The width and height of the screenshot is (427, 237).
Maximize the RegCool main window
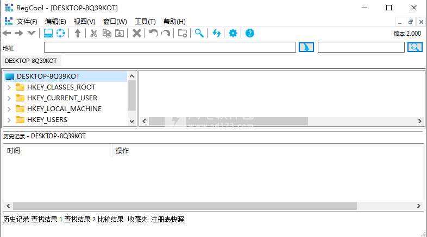point(389,8)
